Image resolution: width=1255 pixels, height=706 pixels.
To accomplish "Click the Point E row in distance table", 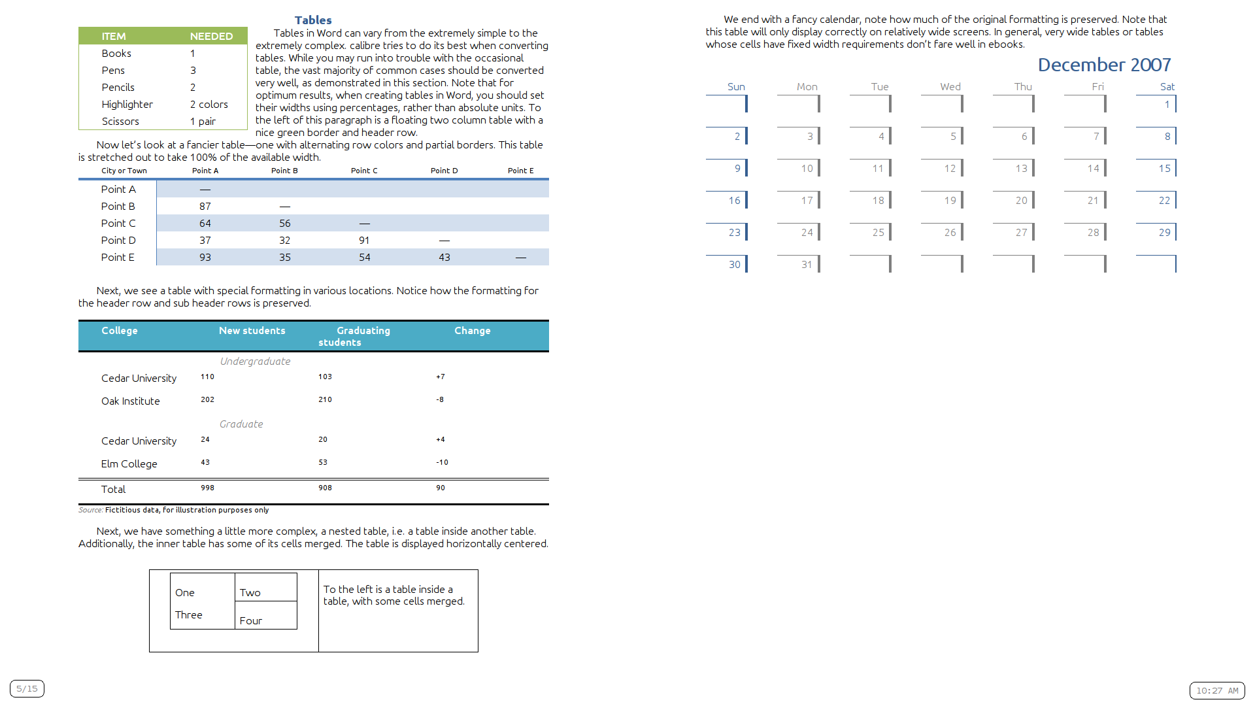I will coord(312,257).
